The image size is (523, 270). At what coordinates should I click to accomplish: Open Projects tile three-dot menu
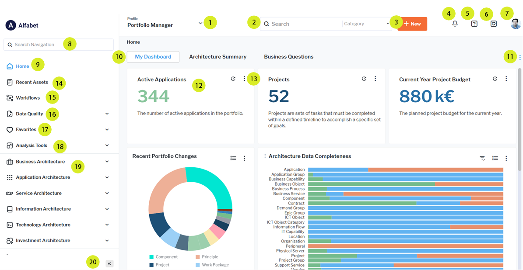(375, 79)
